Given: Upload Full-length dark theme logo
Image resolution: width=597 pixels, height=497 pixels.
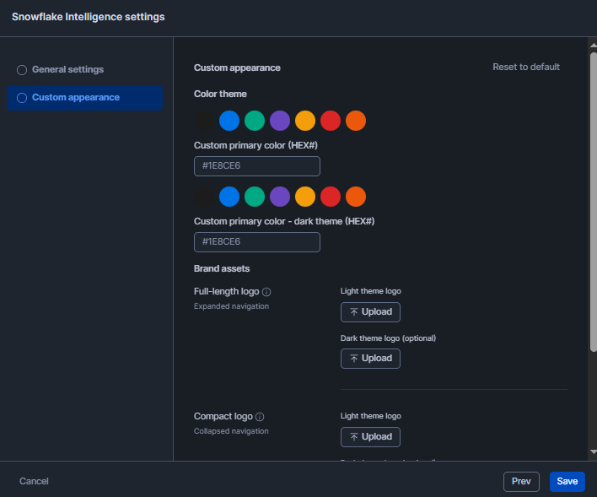Looking at the screenshot, I should coord(370,359).
